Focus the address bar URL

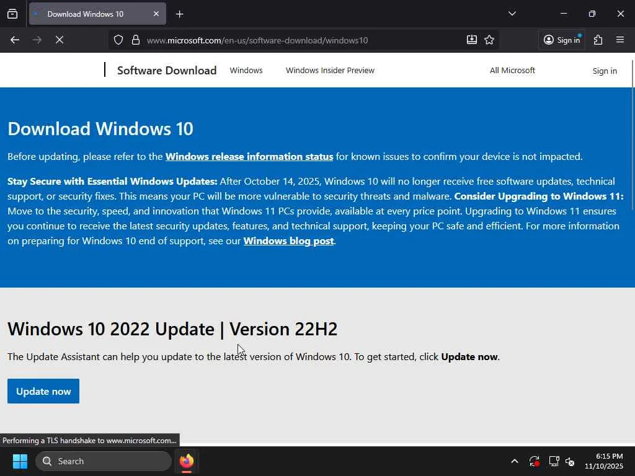(x=257, y=40)
